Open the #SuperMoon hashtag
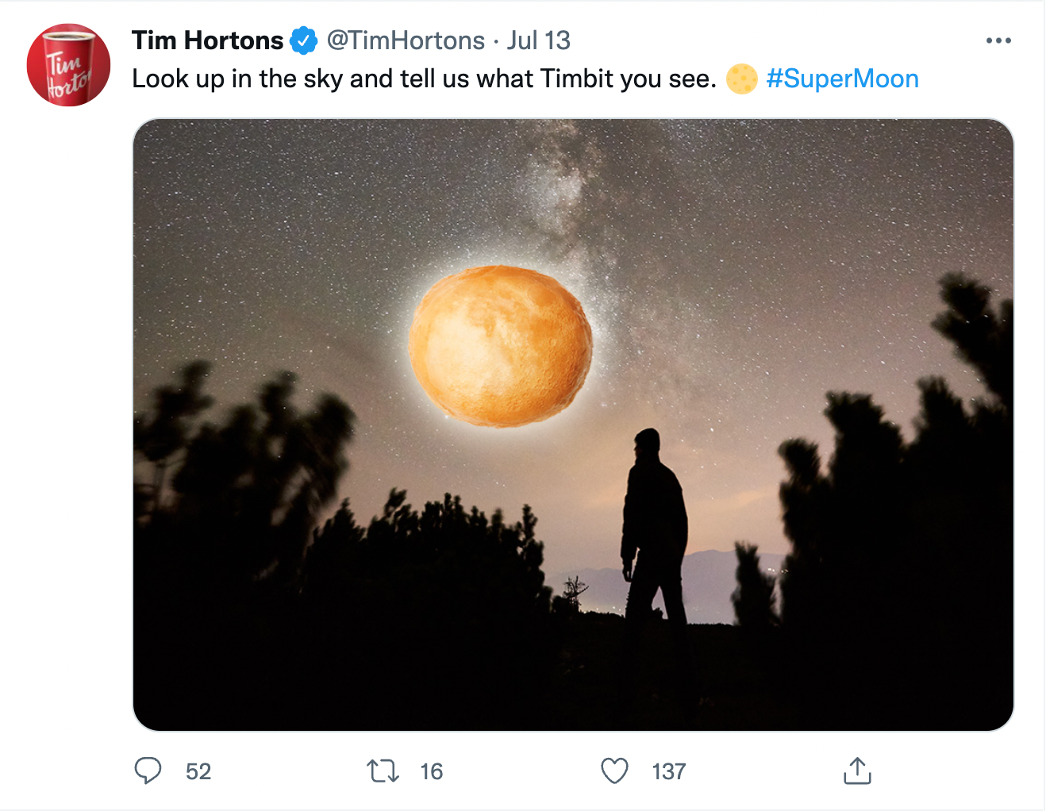1046x811 pixels. pos(843,79)
